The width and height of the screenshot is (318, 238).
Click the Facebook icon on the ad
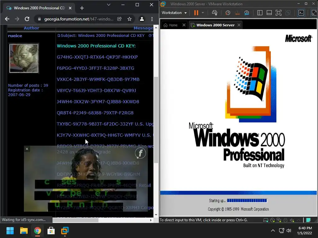click(x=140, y=153)
